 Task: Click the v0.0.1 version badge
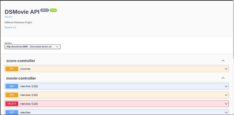[x=44, y=10]
